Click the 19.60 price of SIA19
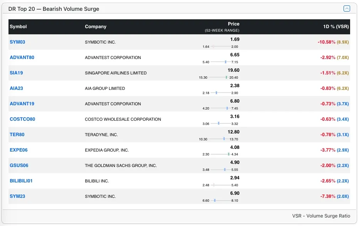The height and width of the screenshot is (226, 359). pyautogui.click(x=234, y=70)
